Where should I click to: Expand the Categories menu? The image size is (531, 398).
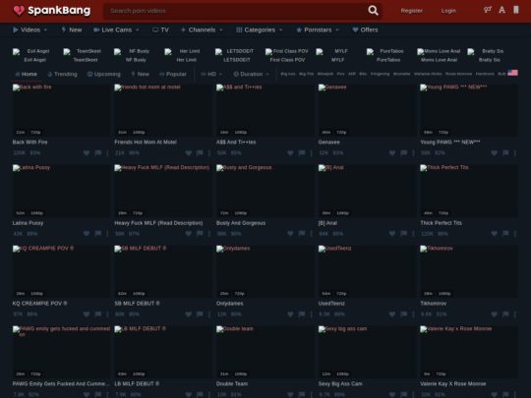[259, 29]
